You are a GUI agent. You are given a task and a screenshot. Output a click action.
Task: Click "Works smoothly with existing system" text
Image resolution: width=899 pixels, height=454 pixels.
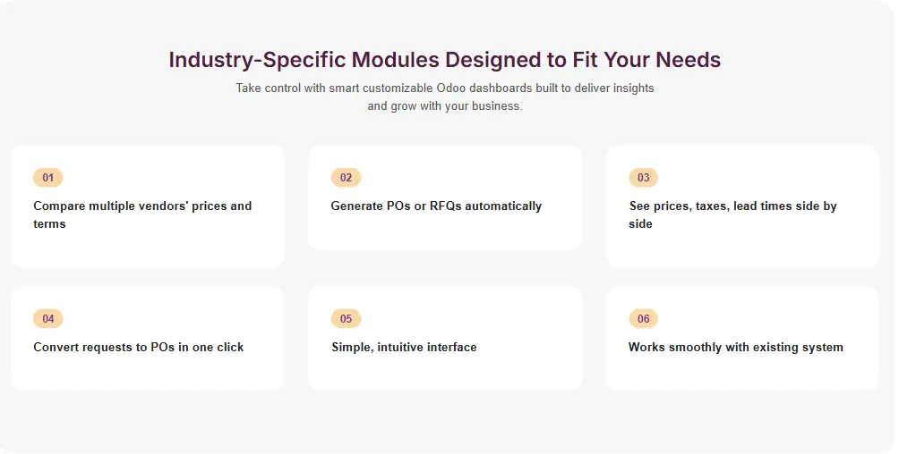pyautogui.click(x=735, y=347)
